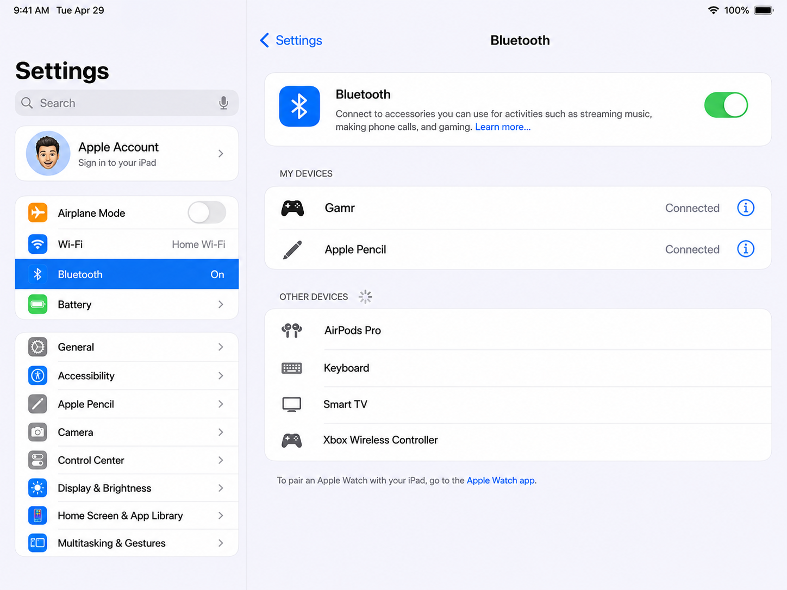Click the Bluetooth icon in sidebar
This screenshot has height=590, width=787.
tap(38, 274)
